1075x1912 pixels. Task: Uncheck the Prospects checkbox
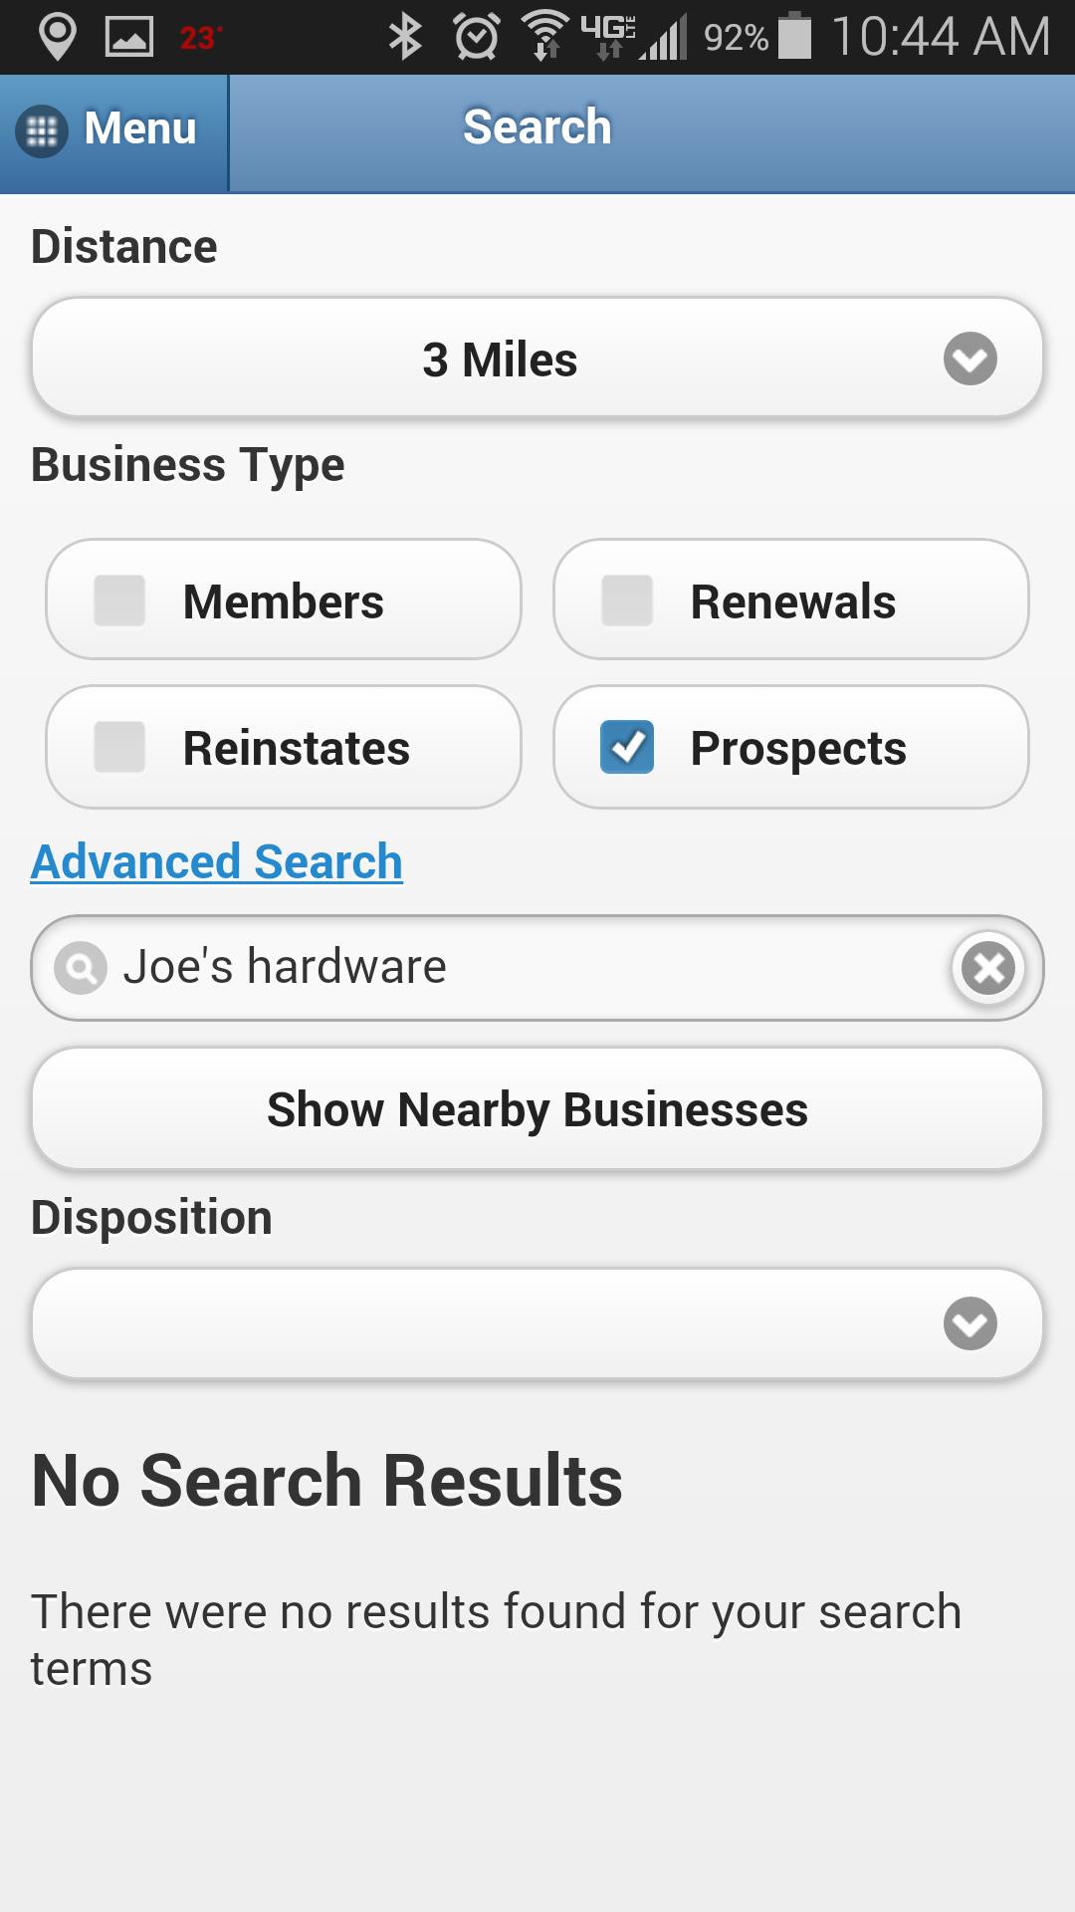(x=627, y=747)
